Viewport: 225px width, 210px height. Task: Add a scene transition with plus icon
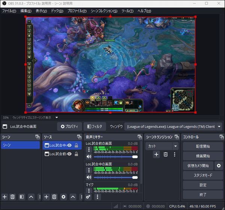pyautogui.click(x=156, y=154)
